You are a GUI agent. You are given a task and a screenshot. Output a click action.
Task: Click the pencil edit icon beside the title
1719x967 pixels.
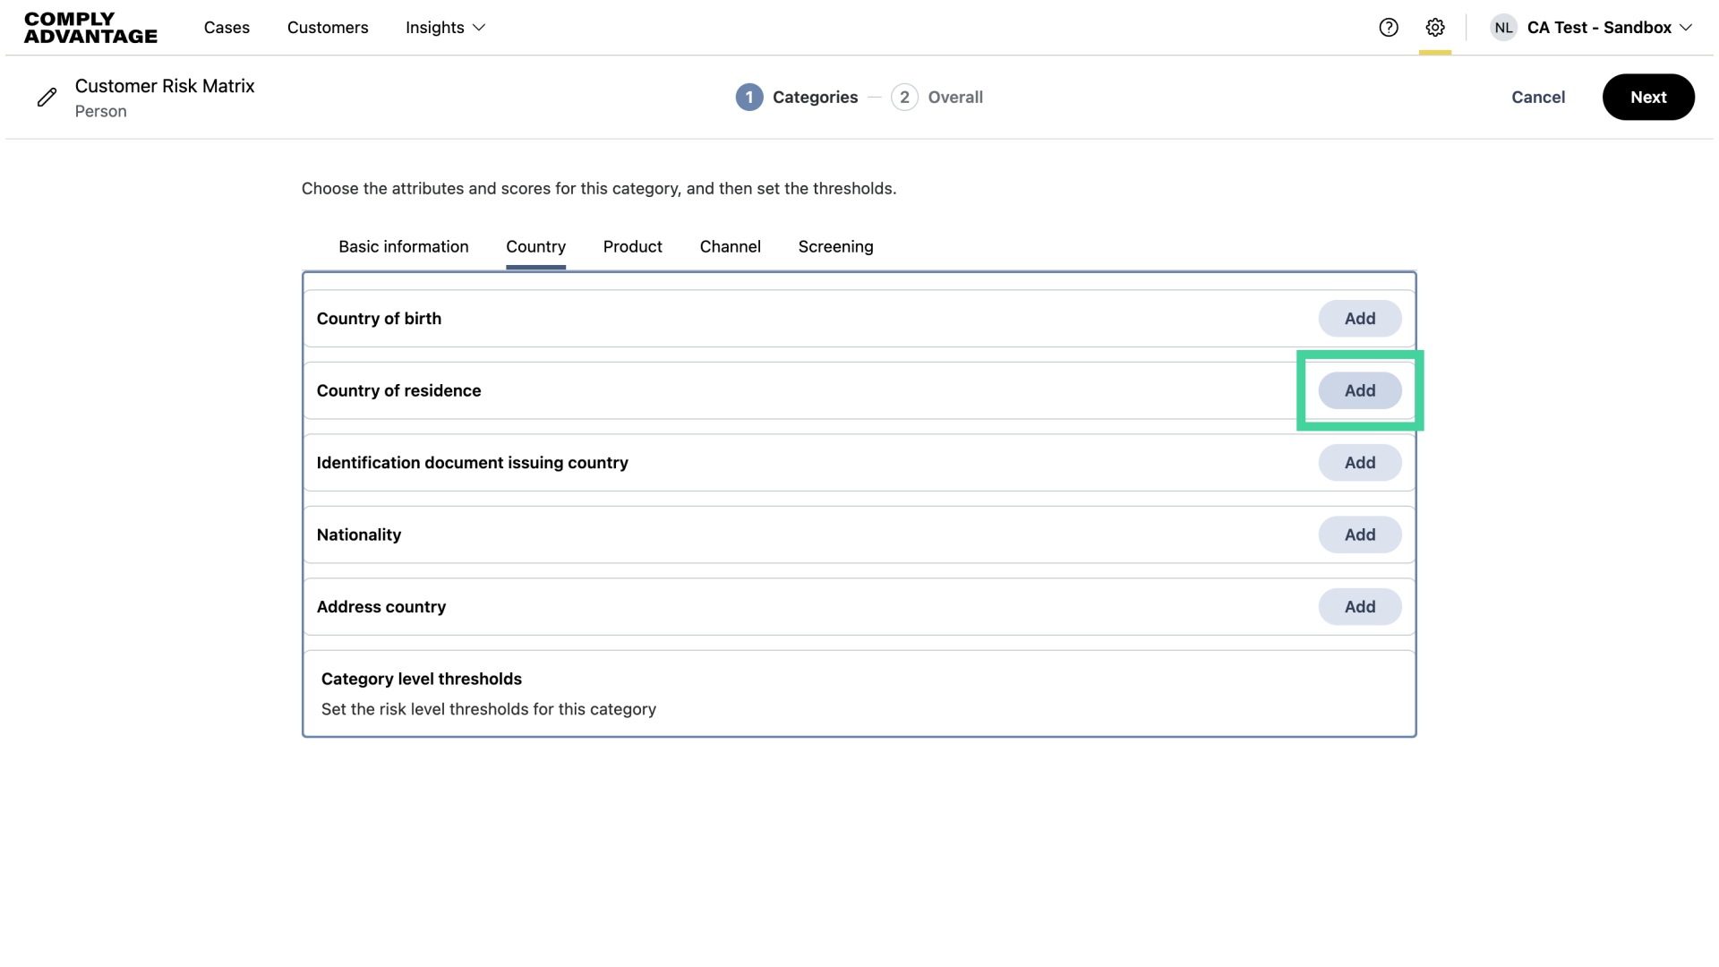tap(47, 98)
